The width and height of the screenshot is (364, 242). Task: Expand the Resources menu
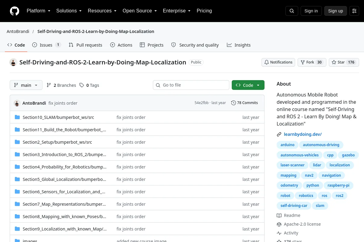click(102, 11)
